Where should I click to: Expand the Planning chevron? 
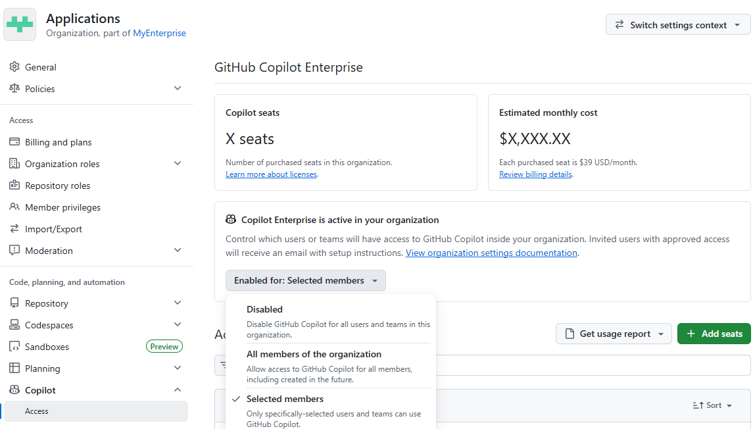pyautogui.click(x=178, y=368)
